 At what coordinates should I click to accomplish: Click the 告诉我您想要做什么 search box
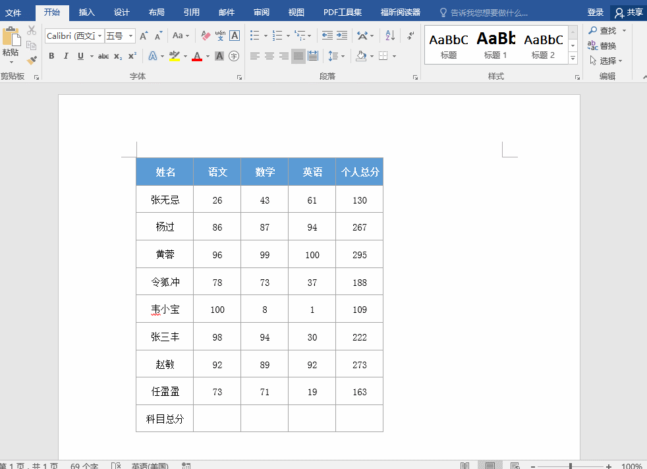(x=488, y=13)
